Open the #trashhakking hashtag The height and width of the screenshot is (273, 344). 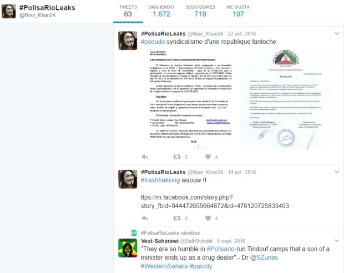point(160,181)
